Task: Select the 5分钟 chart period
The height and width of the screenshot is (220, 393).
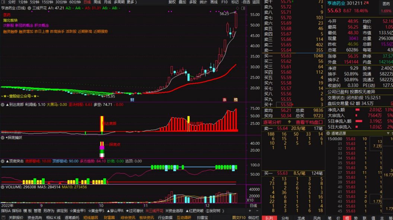Action: pos(35,2)
